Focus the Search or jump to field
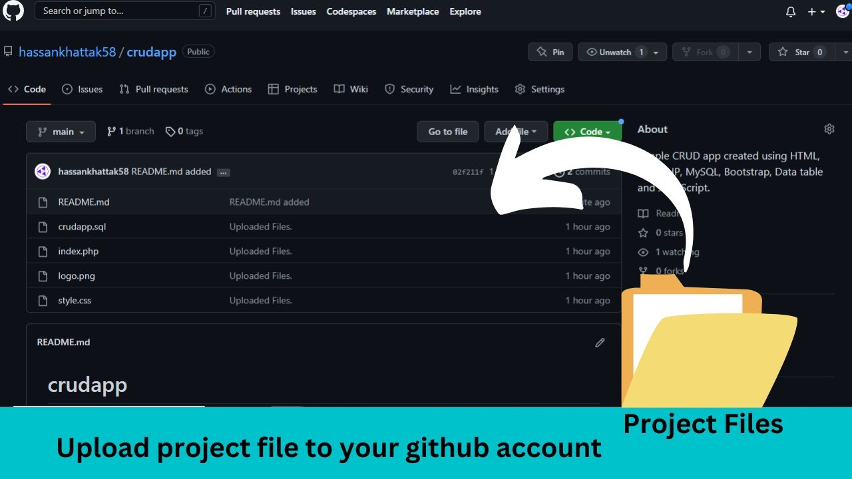 coord(124,11)
